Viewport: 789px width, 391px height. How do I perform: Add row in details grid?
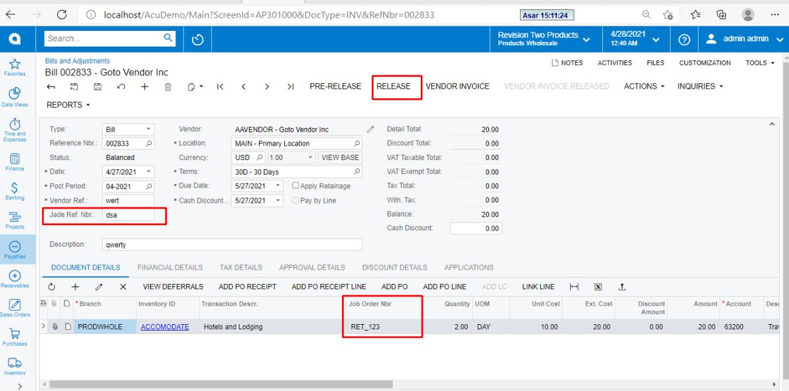[x=76, y=287]
